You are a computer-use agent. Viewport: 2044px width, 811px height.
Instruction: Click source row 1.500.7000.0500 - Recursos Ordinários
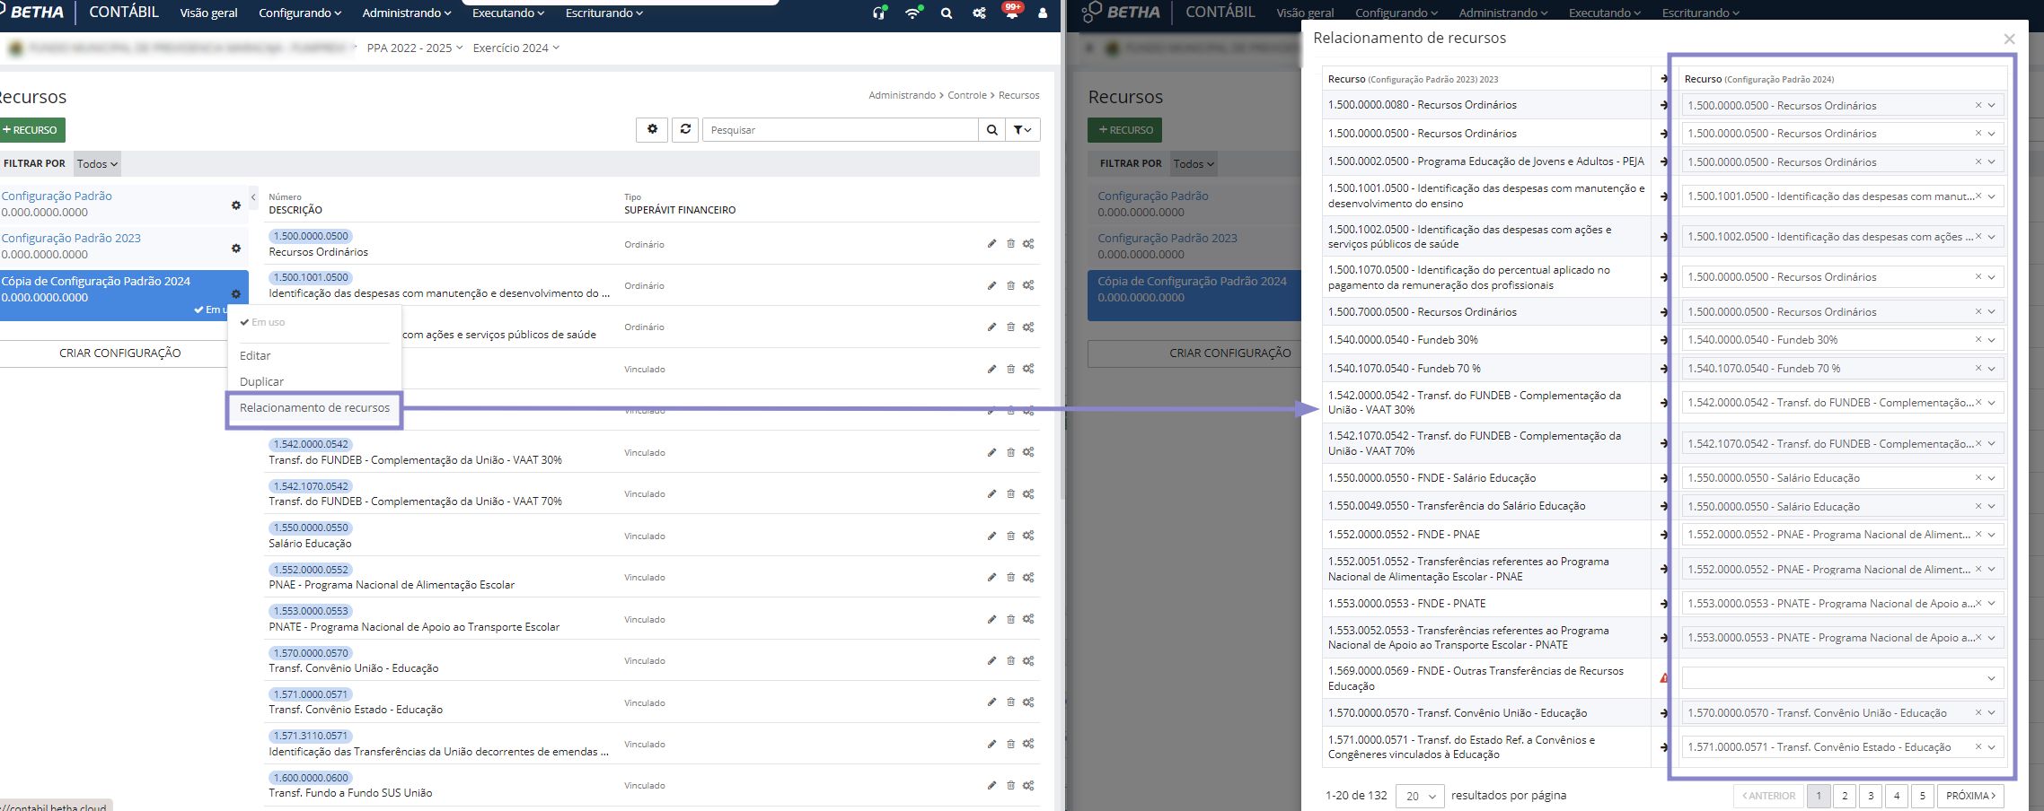point(1486,312)
